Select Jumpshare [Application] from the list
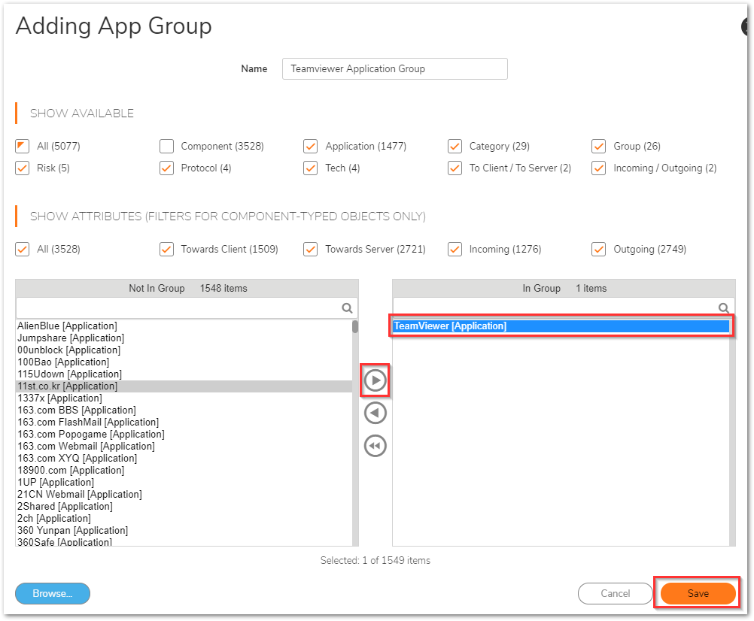Viewport: 754px width, 621px height. coord(71,338)
